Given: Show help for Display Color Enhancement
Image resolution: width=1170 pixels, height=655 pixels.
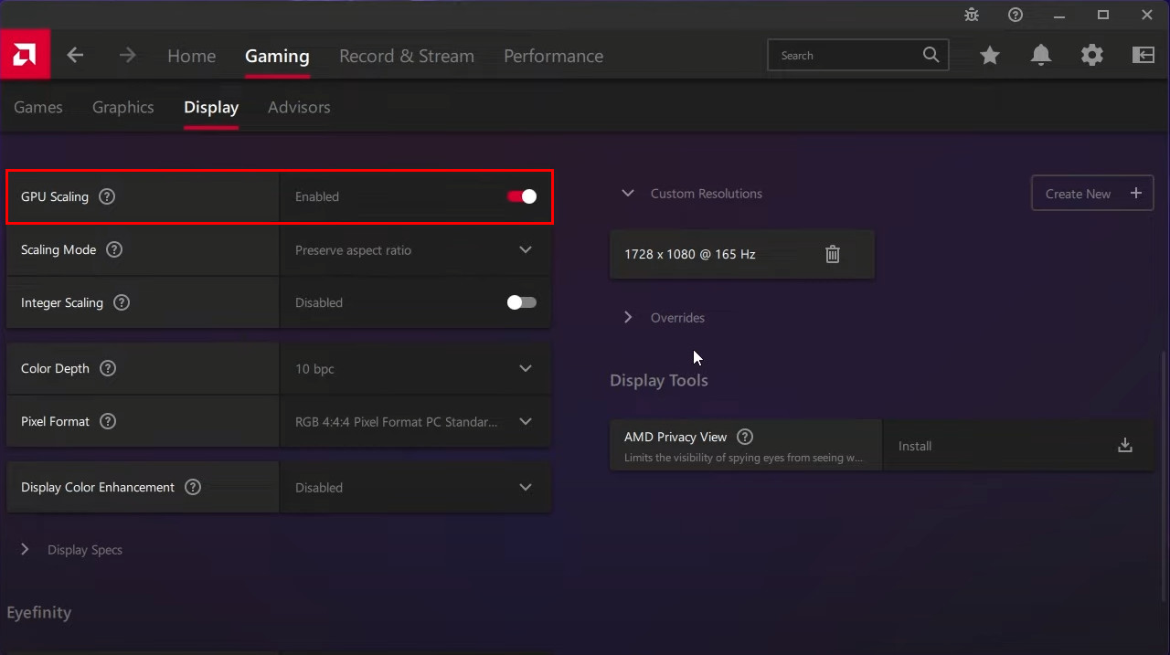Looking at the screenshot, I should (x=193, y=487).
